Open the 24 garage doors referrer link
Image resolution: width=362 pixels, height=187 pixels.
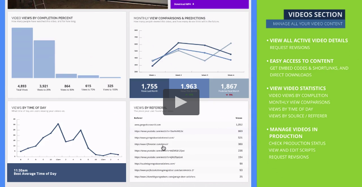coord(165,177)
